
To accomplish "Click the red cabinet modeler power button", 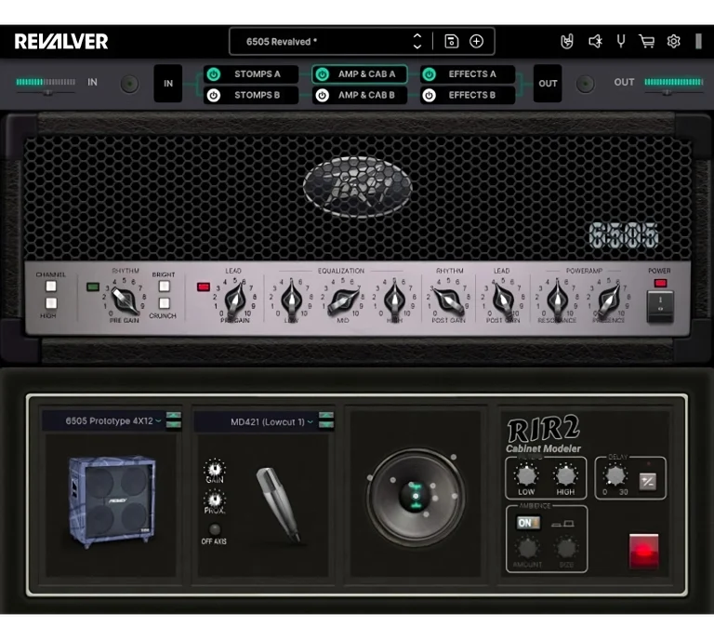I will tap(643, 552).
